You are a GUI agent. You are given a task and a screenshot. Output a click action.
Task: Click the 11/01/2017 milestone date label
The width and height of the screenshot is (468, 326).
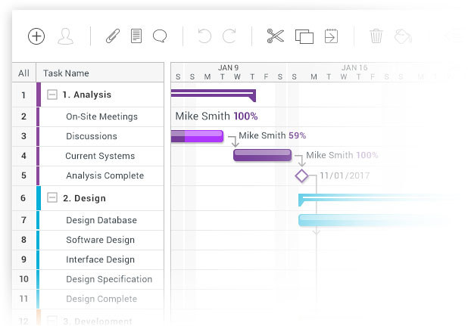click(345, 175)
